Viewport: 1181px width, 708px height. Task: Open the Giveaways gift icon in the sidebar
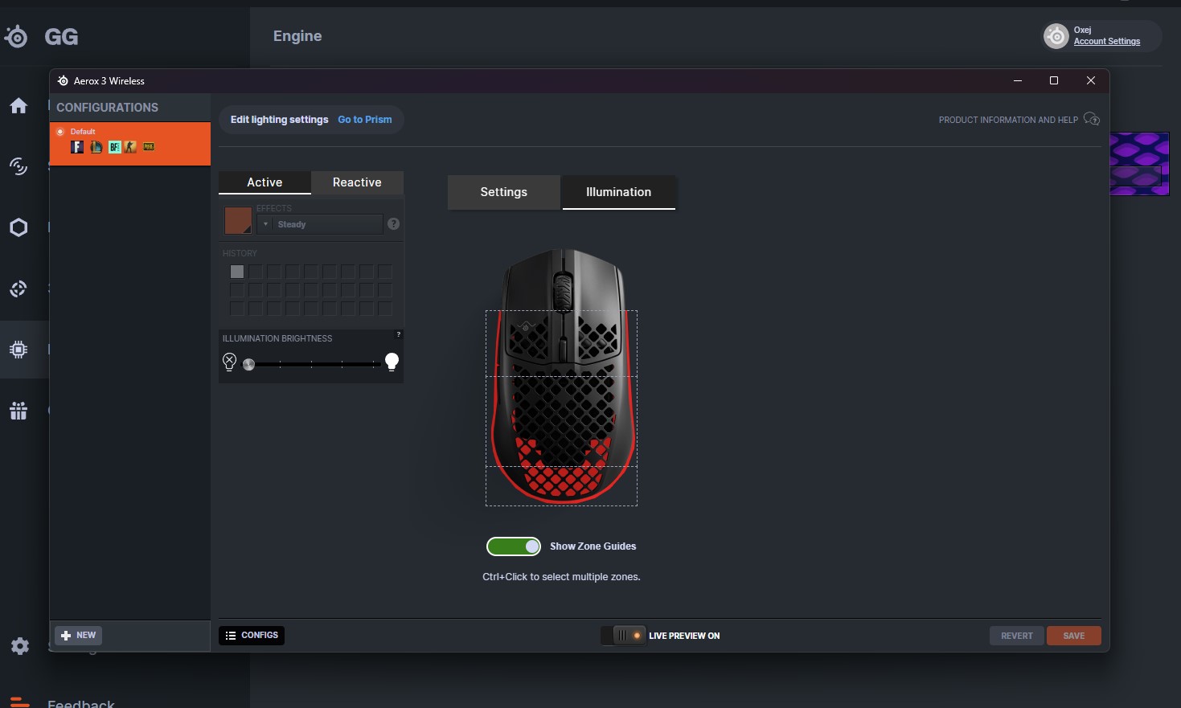[18, 411]
